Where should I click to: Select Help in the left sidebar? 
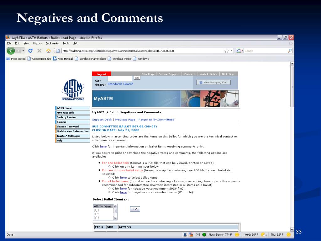[x=72, y=141]
